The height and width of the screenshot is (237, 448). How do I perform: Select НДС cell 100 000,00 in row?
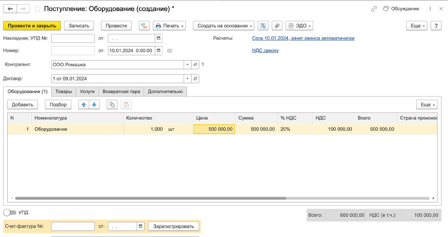click(x=334, y=129)
